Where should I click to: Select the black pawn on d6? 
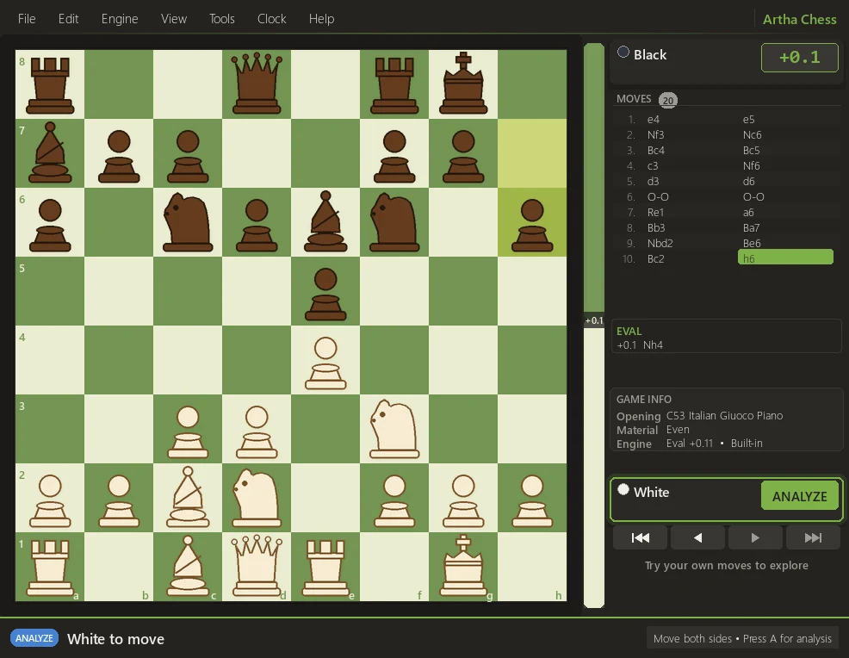tap(257, 224)
